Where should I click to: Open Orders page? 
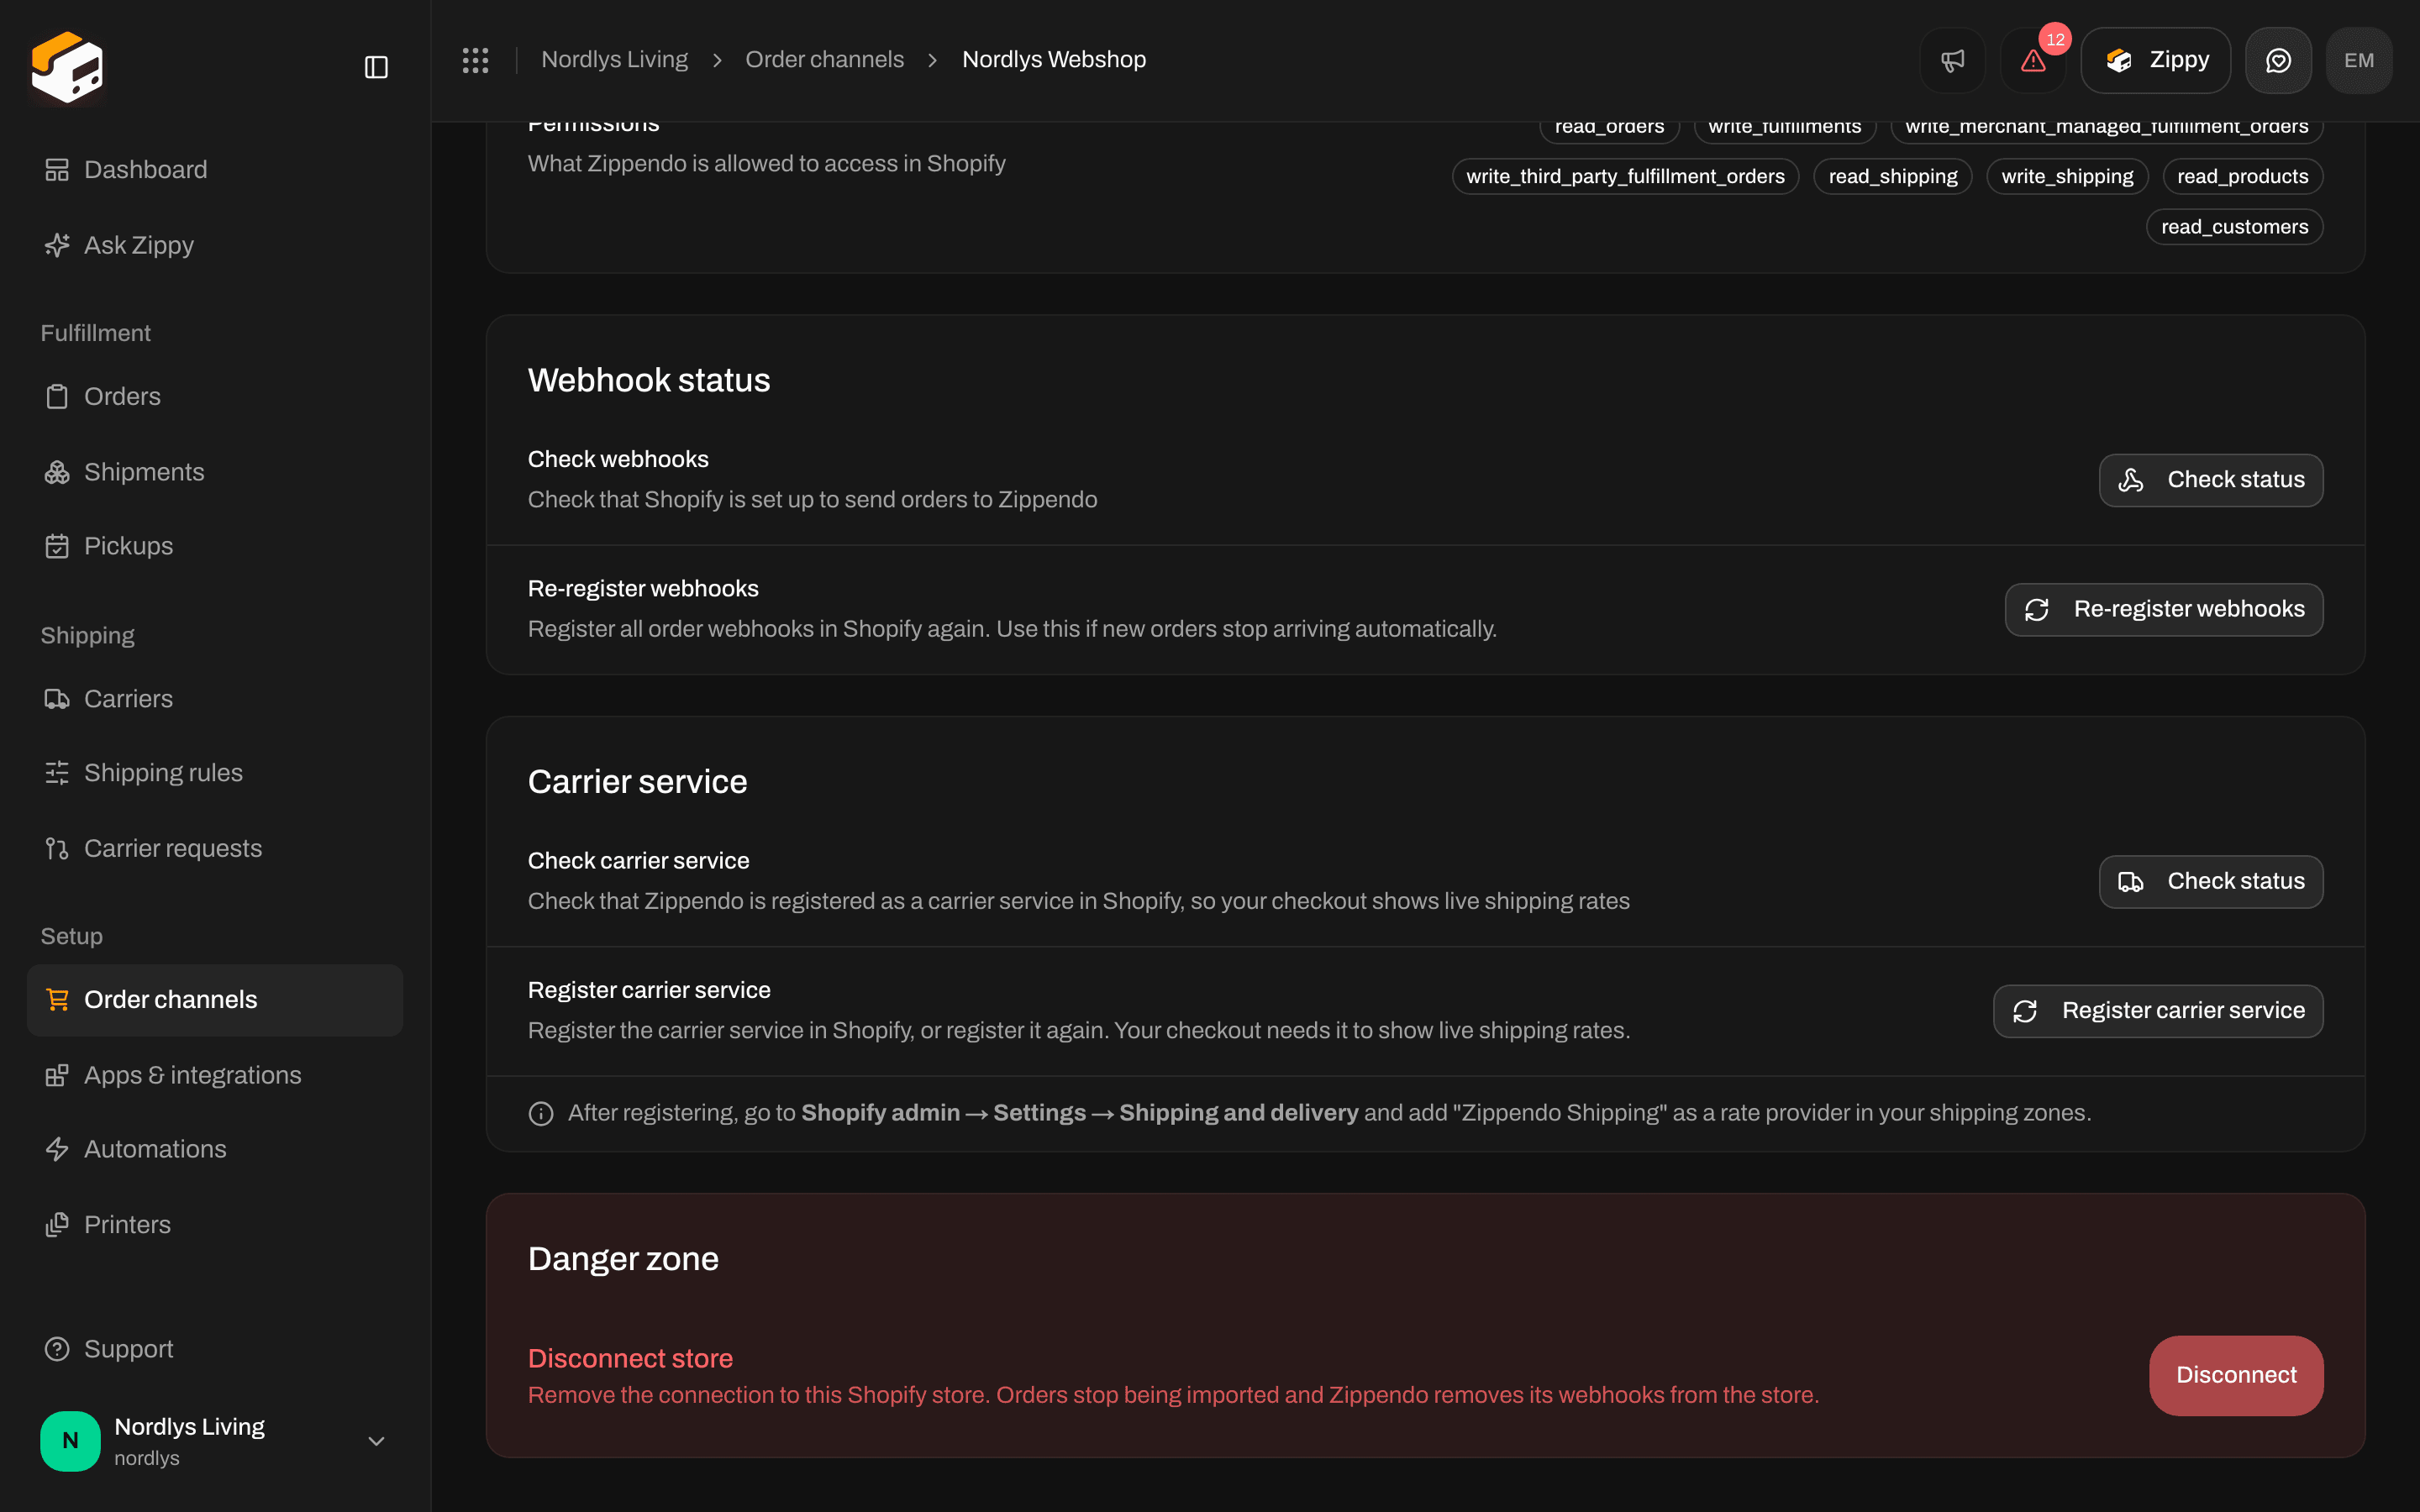click(215, 397)
